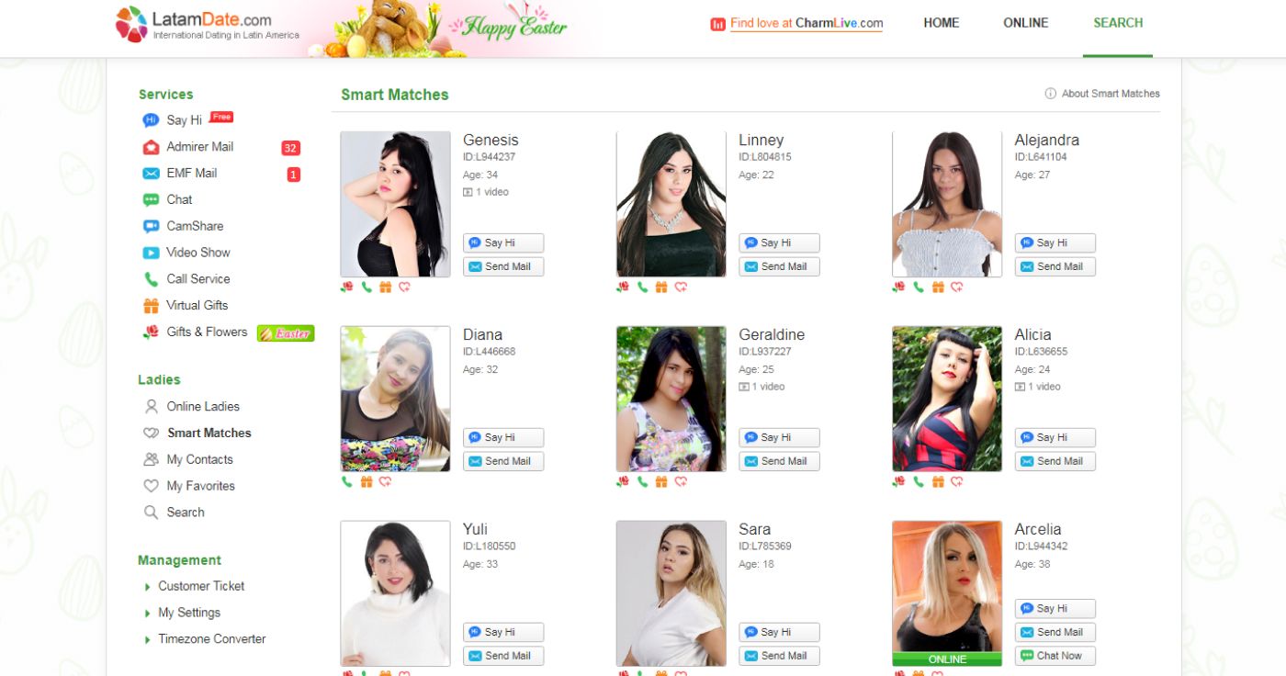Click the rose flower icon under Genesis's photo
Viewport: 1286px width, 676px height.
[x=346, y=287]
